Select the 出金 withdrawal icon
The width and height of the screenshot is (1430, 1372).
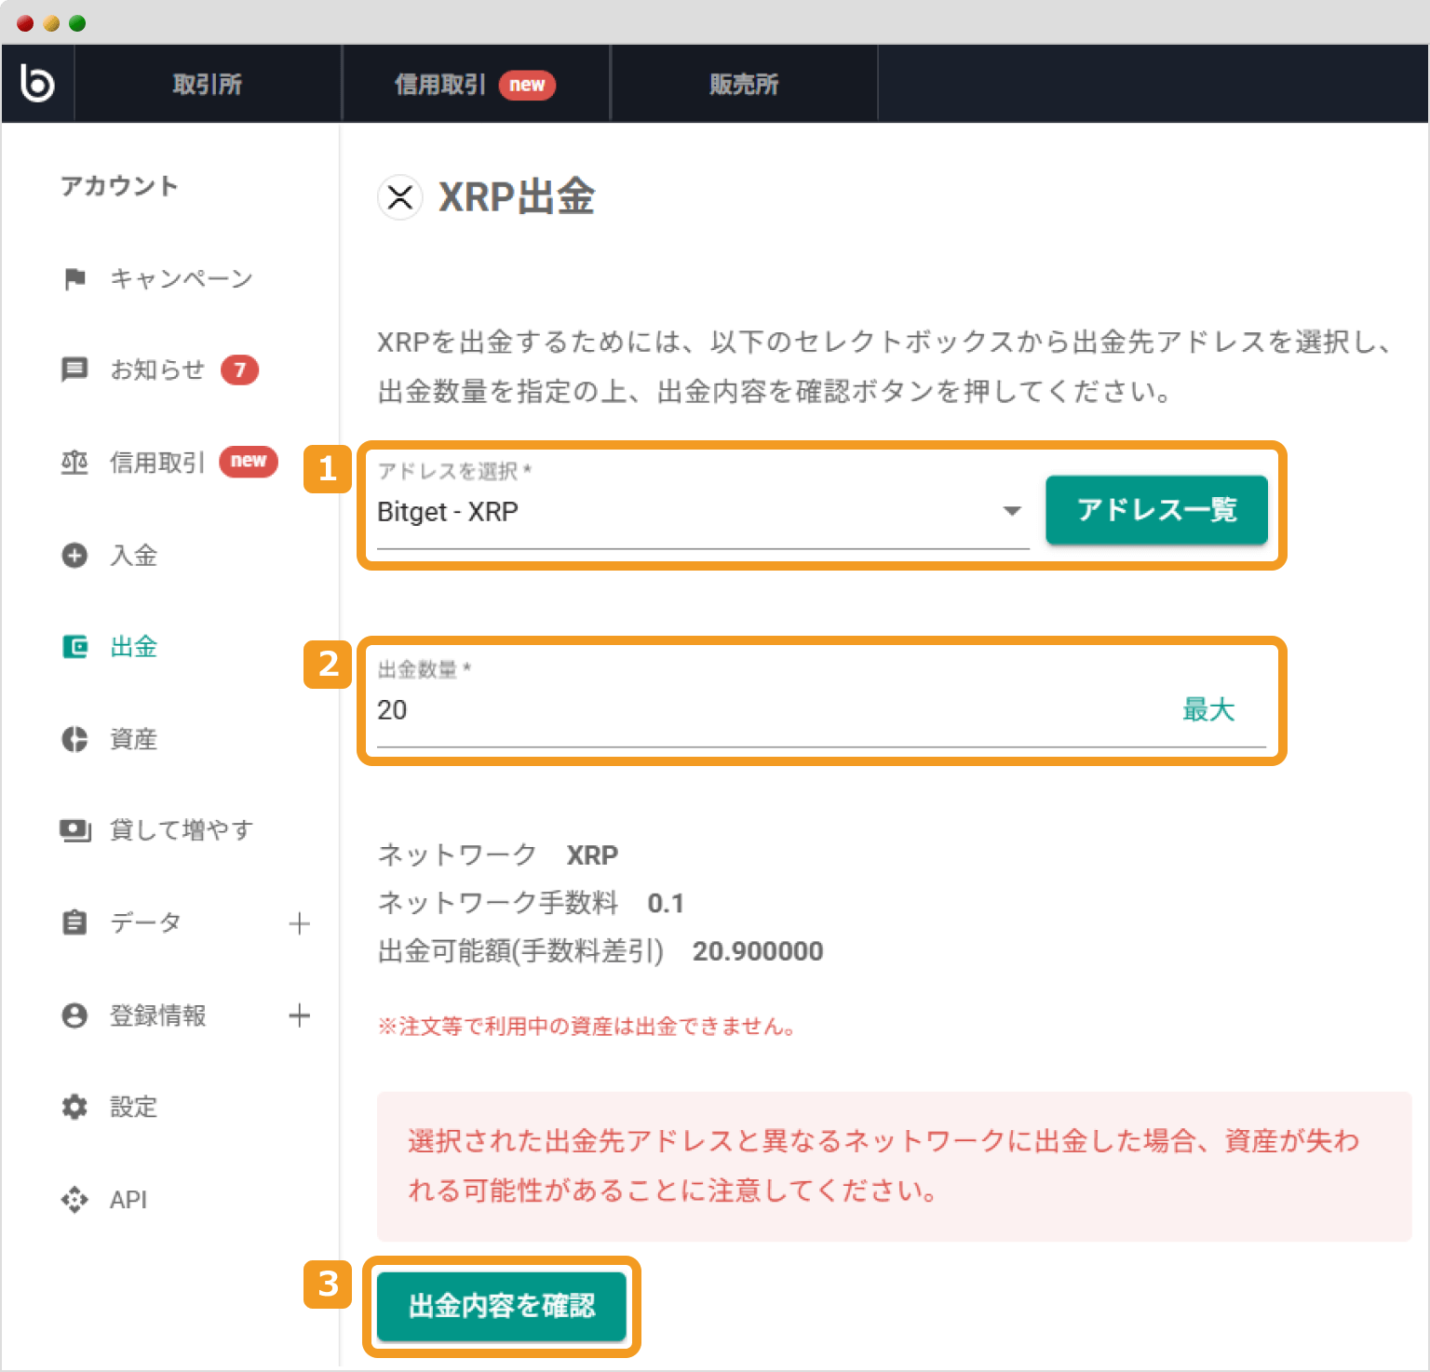point(74,647)
